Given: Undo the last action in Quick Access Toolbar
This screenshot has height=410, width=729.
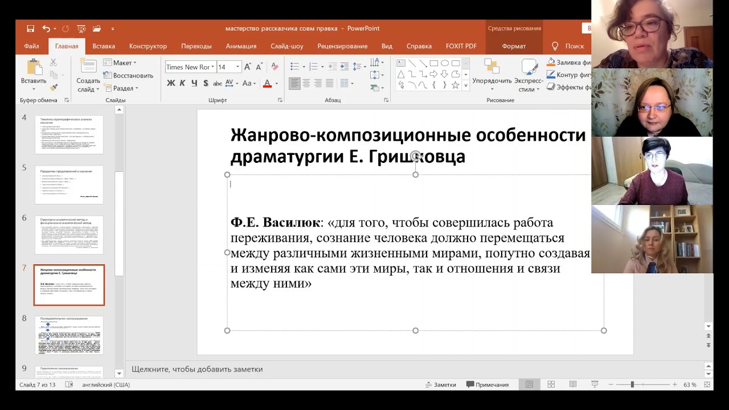Looking at the screenshot, I should 46,28.
